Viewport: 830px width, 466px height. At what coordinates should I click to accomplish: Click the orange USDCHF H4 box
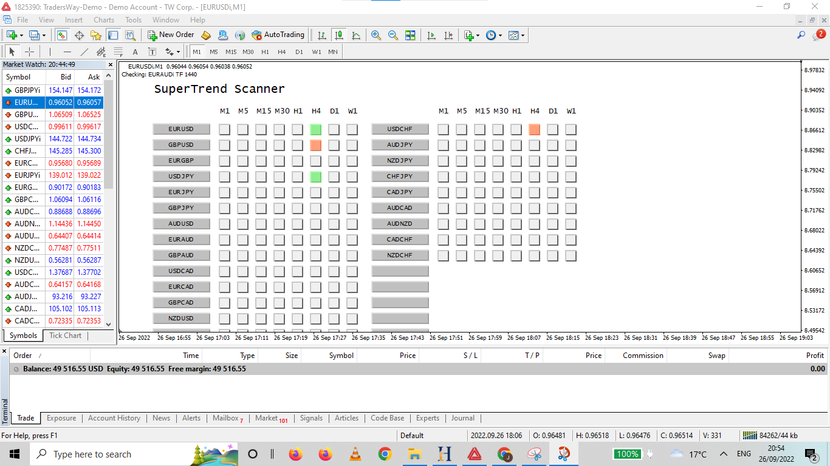point(535,129)
